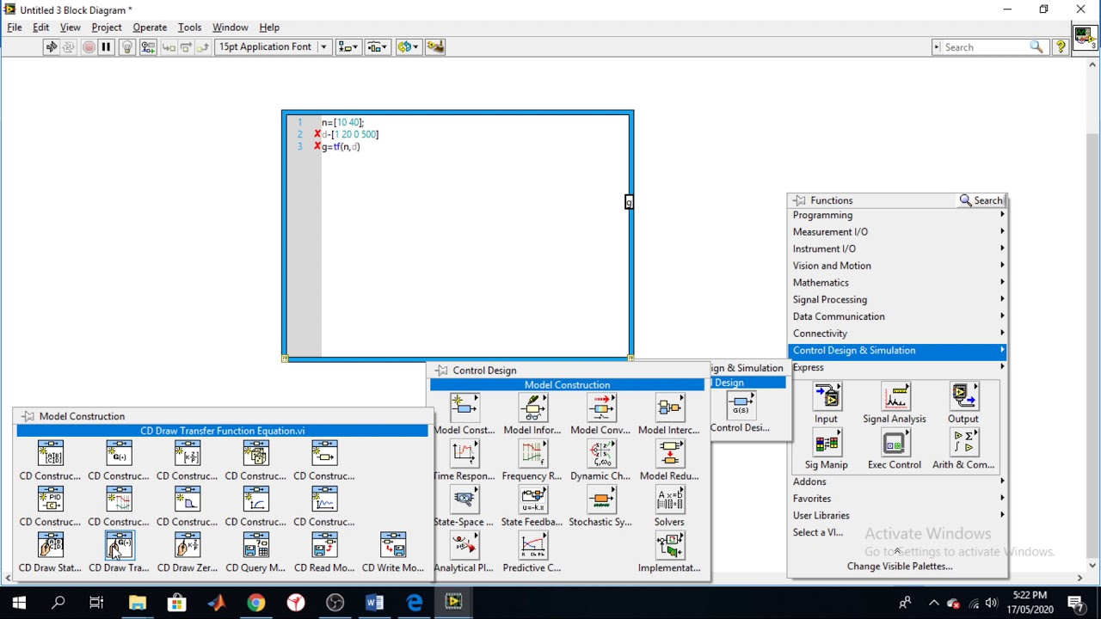Open Model Reduction subpalette icon
The width and height of the screenshot is (1101, 619).
(669, 454)
